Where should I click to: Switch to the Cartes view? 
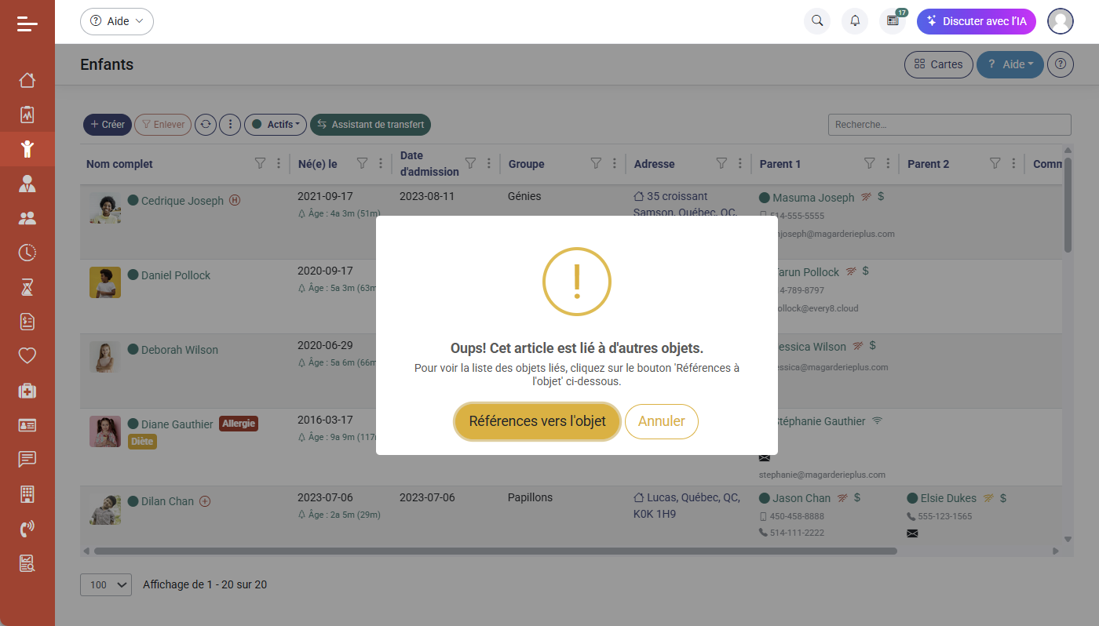pyautogui.click(x=938, y=64)
